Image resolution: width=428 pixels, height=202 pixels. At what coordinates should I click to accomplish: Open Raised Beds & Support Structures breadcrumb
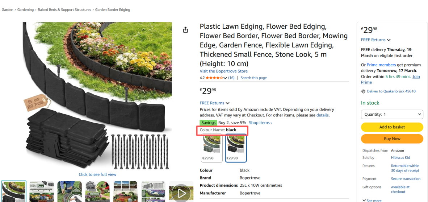(x=64, y=10)
